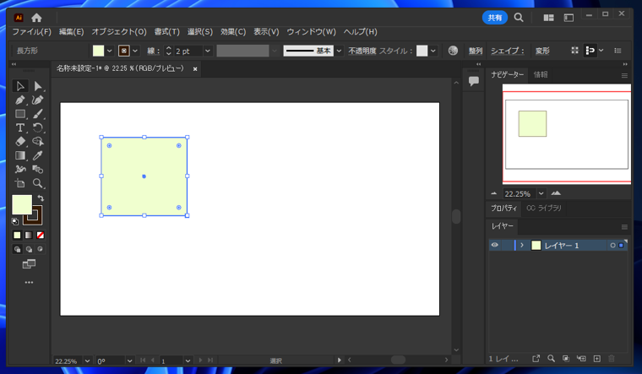Click Make/Release Clipping Mask icon
Viewport: 642px width, 374px height.
coord(566,359)
